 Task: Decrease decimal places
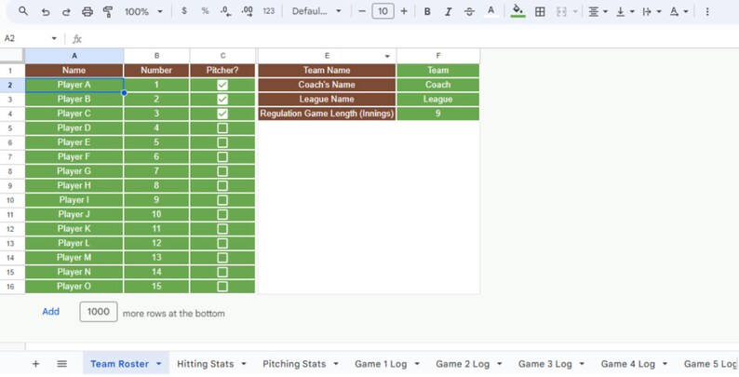(226, 11)
